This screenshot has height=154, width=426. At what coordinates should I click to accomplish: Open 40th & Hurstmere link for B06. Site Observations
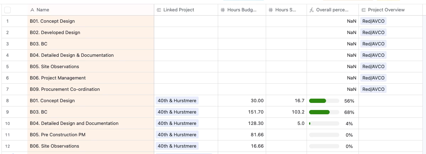tap(177, 146)
